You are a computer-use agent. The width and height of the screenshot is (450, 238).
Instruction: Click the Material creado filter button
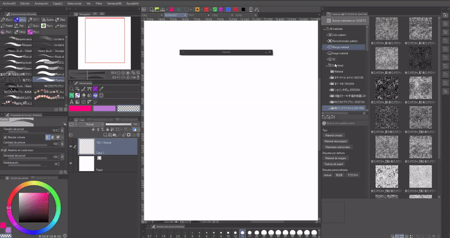pyautogui.click(x=332, y=135)
